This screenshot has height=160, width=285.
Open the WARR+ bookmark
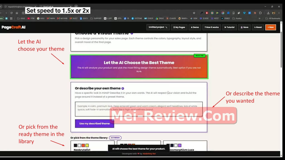183,18
